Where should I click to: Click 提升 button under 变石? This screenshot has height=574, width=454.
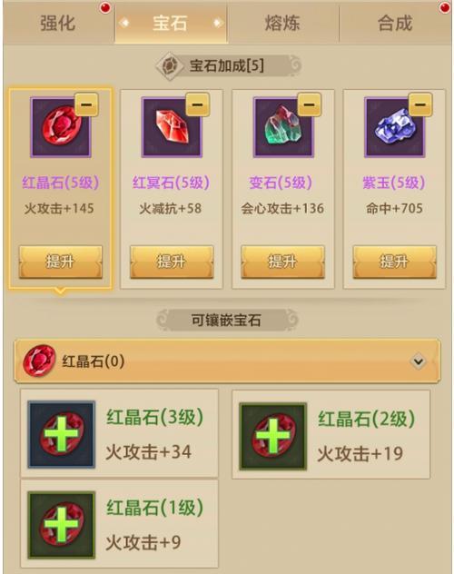[282, 262]
